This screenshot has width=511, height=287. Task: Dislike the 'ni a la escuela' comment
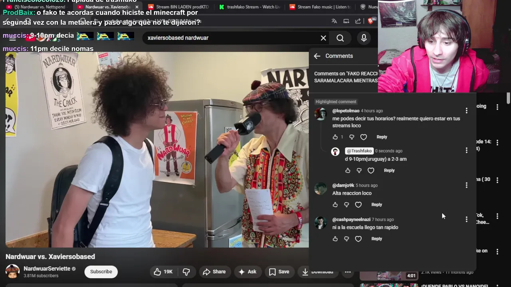click(347, 239)
